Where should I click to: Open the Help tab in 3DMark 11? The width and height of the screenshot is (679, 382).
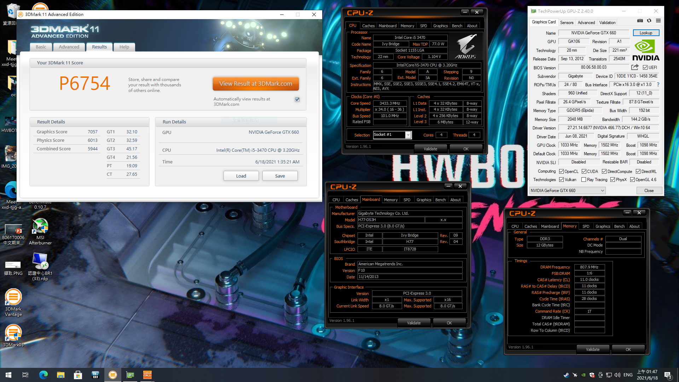coord(124,47)
